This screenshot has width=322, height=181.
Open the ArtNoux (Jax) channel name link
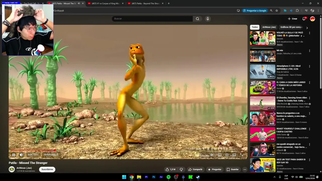(24, 168)
